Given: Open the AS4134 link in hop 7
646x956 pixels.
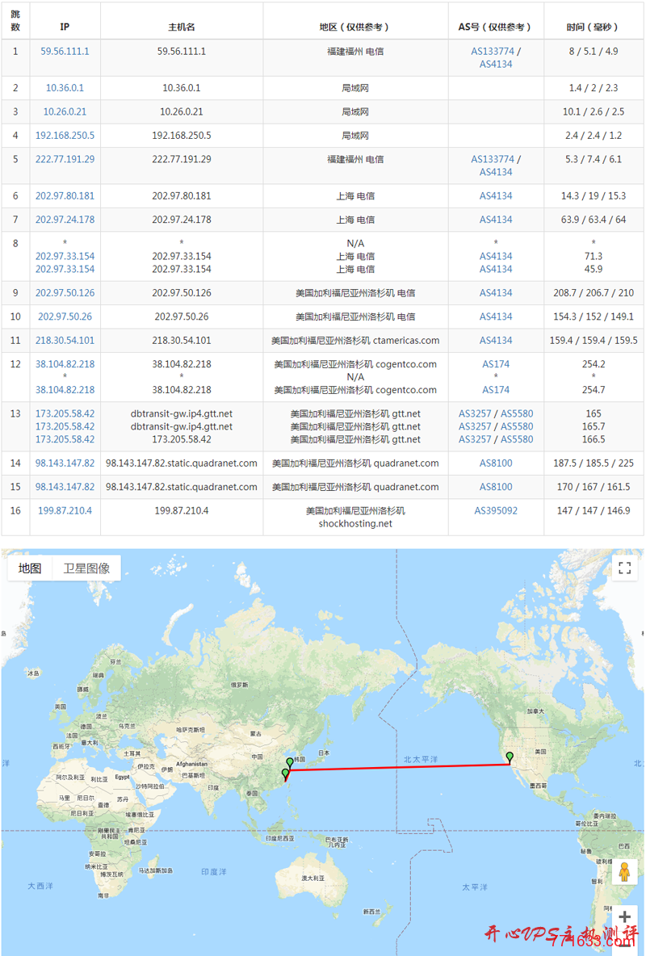Looking at the screenshot, I should point(496,220).
